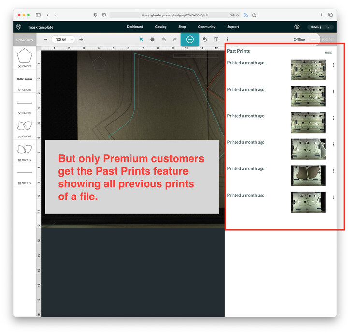This screenshot has width=350, height=334.
Task: Zoom in with the plus button
Action: pos(81,39)
